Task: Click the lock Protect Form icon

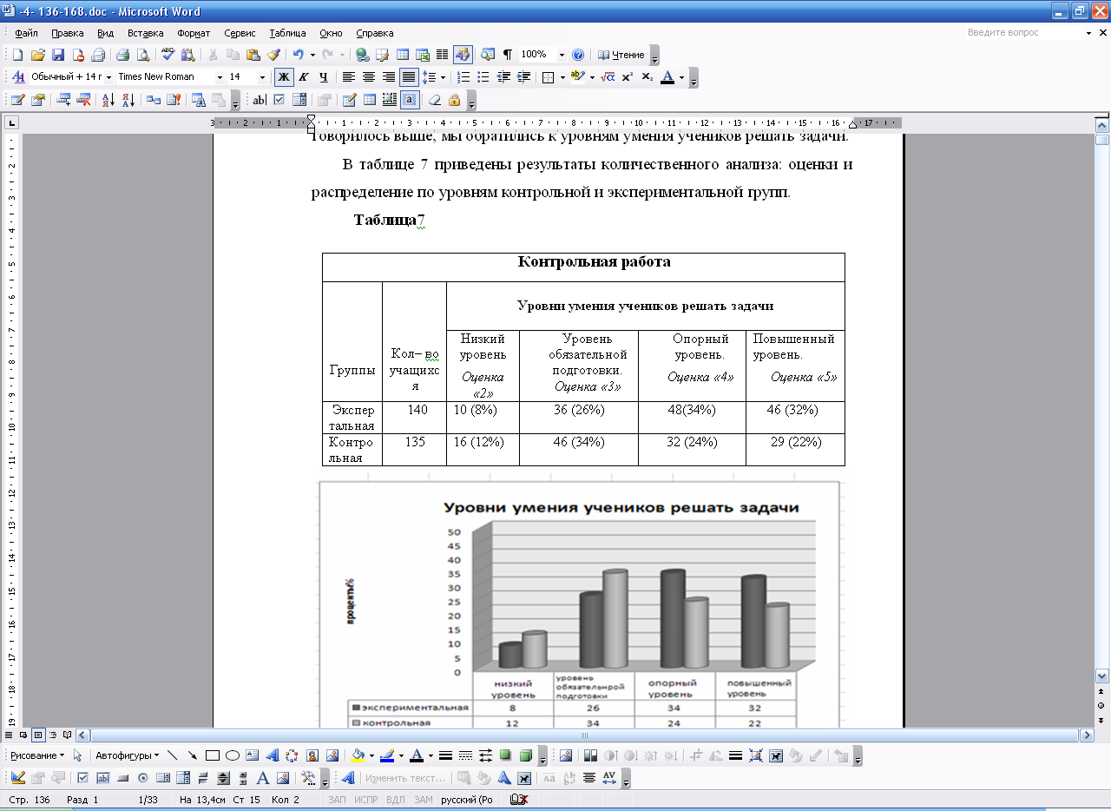Action: tap(454, 100)
